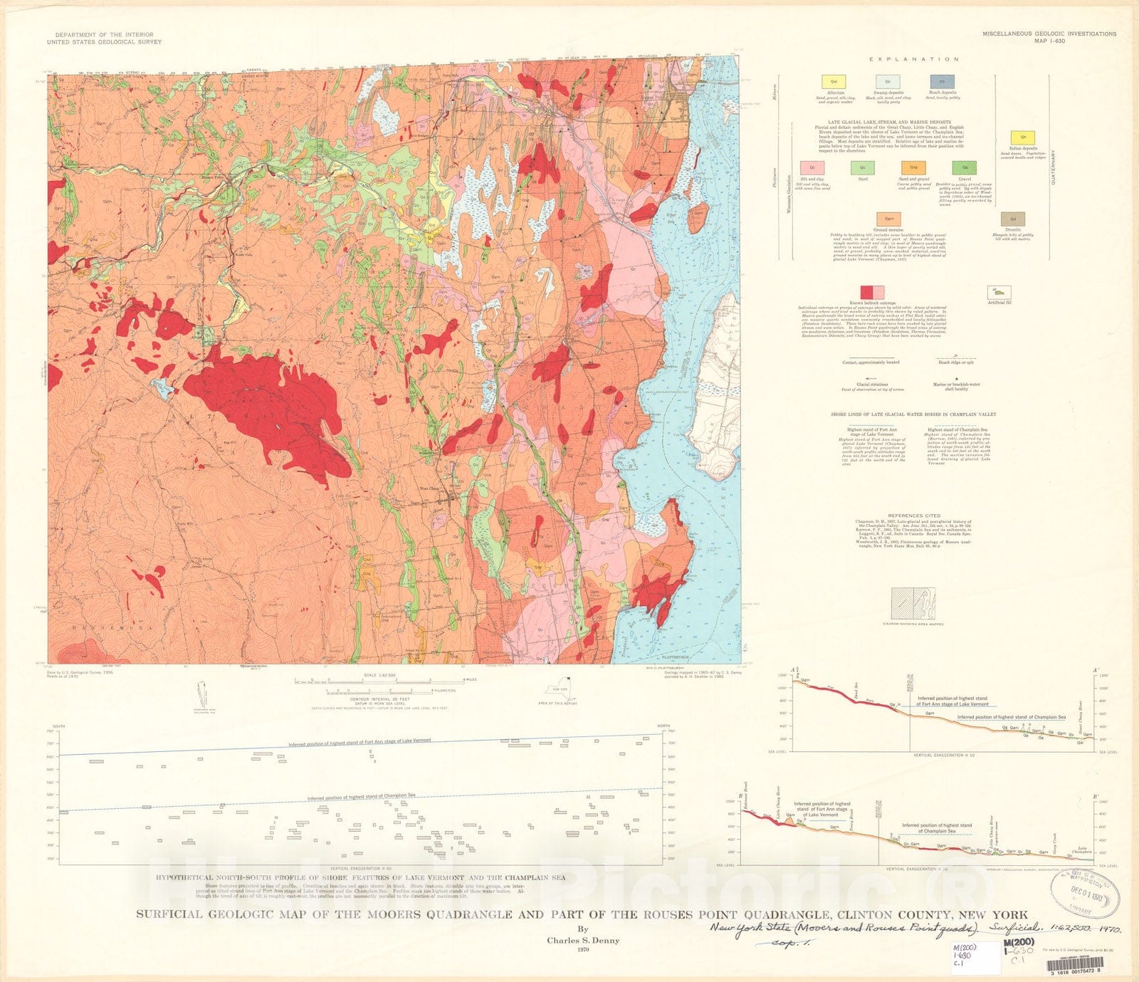Click the pink Qc Silt and clay swatch

pyautogui.click(x=812, y=168)
